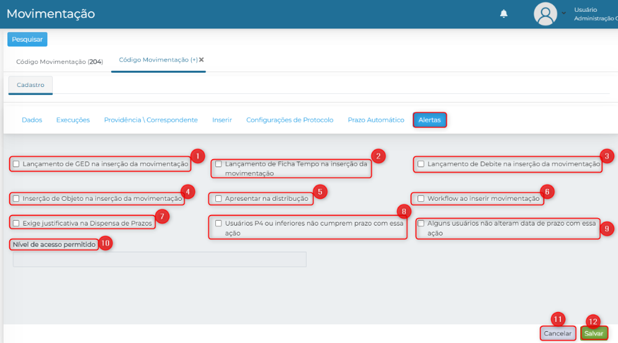Enable Inserção de Objeto checkbox
Screen dimensions: 618x343
tap(16, 199)
